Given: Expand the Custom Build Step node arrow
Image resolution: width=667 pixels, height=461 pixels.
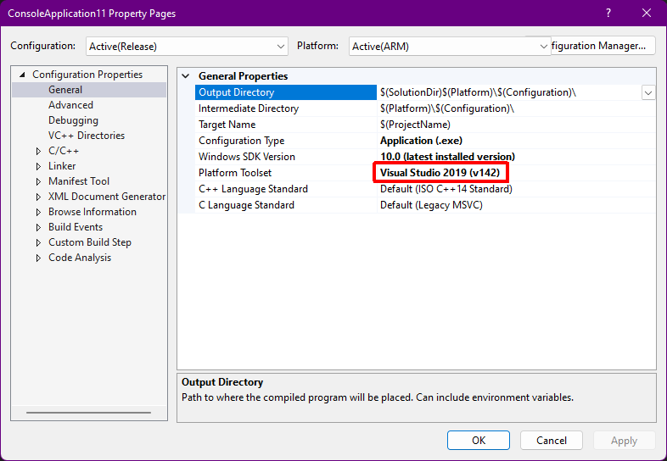Looking at the screenshot, I should [x=39, y=242].
